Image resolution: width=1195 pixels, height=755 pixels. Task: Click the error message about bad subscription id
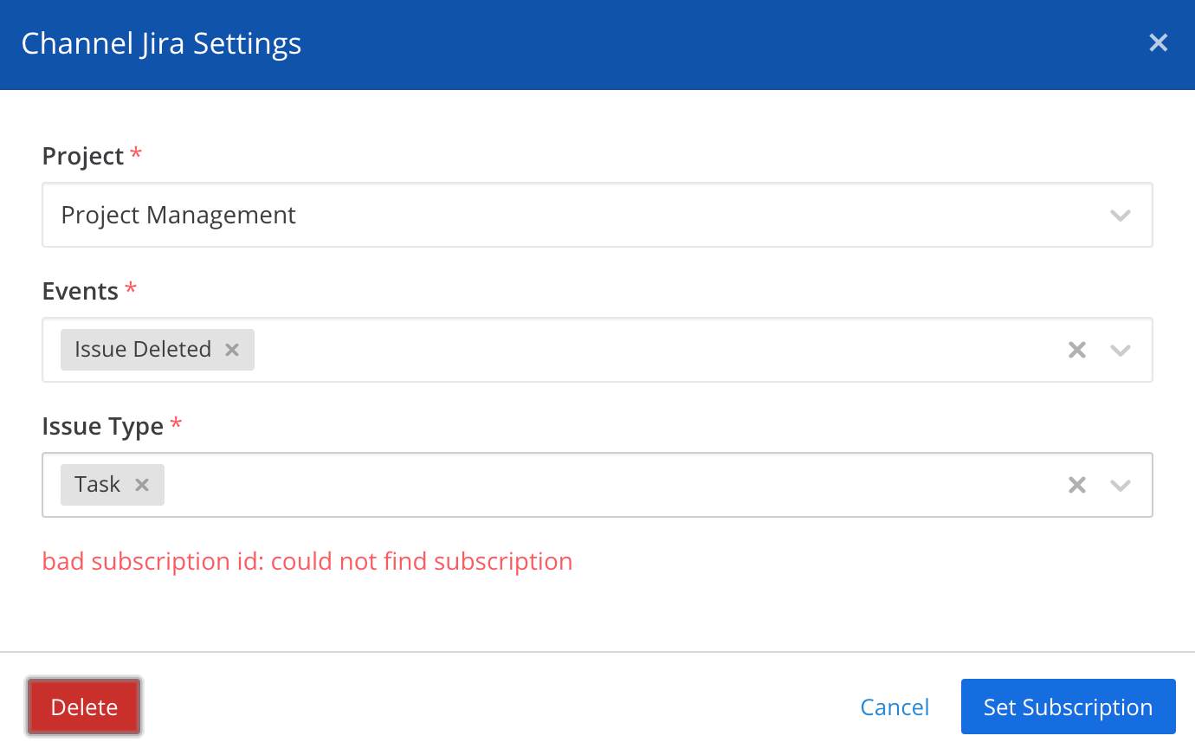point(307,561)
